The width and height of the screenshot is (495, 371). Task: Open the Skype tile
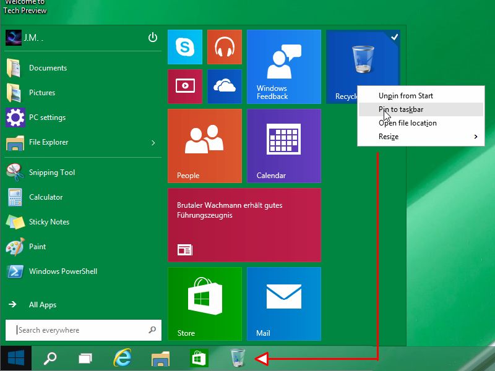tap(185, 47)
